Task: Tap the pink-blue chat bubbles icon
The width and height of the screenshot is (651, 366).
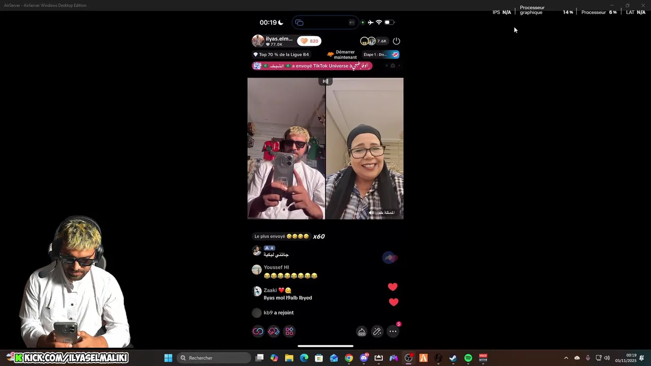Action: click(x=274, y=331)
